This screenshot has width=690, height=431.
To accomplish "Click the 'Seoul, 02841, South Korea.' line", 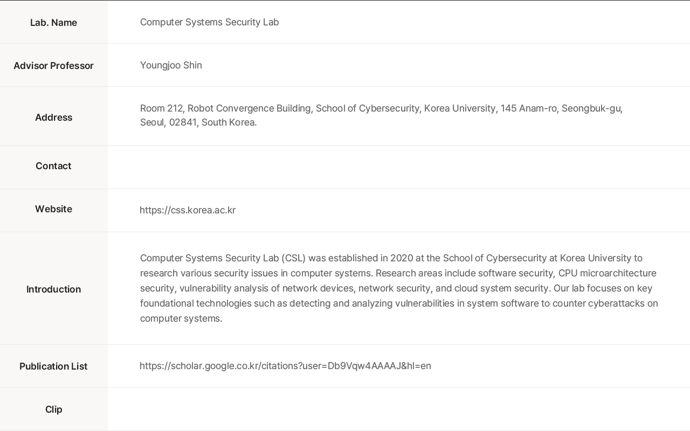I will pyautogui.click(x=198, y=122).
